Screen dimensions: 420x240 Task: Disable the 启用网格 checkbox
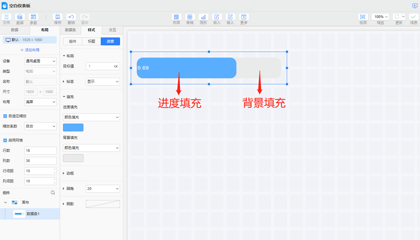tap(5, 140)
